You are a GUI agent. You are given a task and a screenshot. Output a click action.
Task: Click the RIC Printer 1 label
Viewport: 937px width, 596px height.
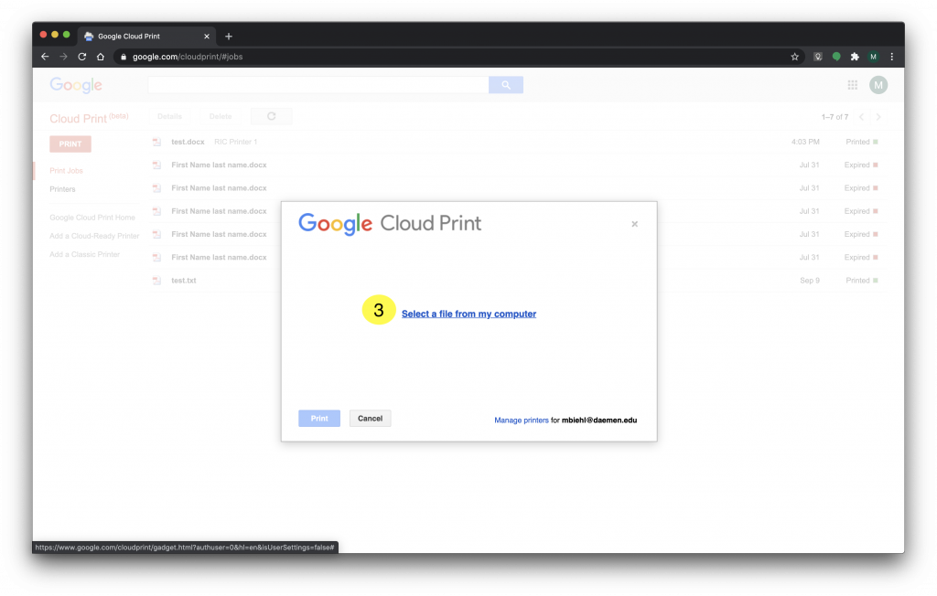[235, 142]
